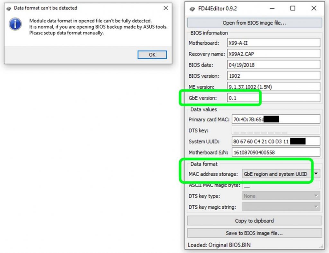Open the MAC address storage dropdown
The image size is (329, 253).
click(x=316, y=173)
